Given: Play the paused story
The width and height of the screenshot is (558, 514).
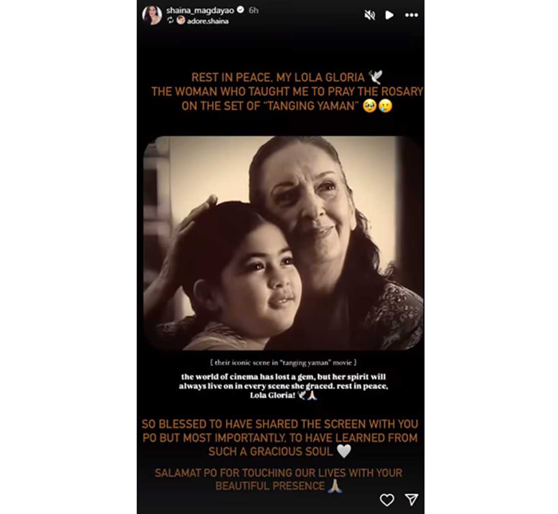Looking at the screenshot, I should pos(389,15).
